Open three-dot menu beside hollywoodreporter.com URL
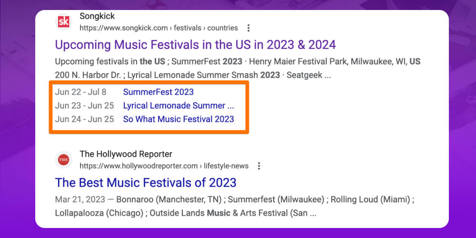The width and height of the screenshot is (476, 238). coord(259,166)
